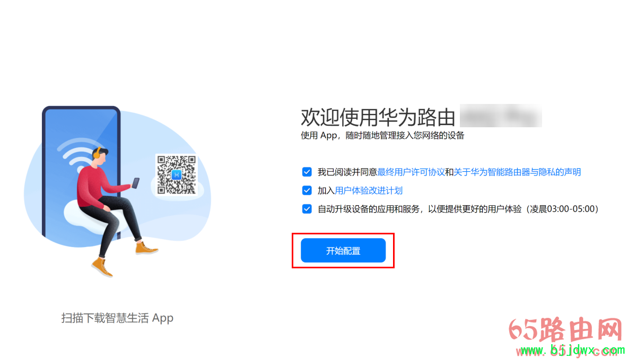Click the orange headphones on the person

click(x=96, y=153)
